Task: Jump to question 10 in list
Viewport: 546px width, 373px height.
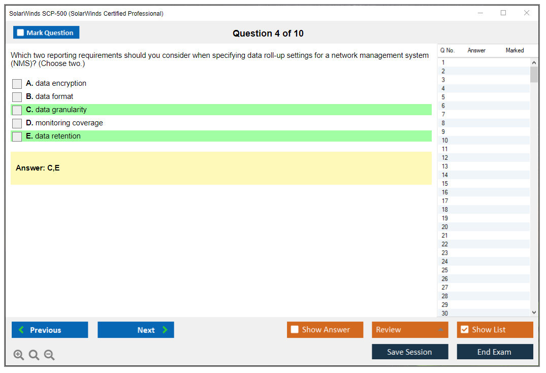Action: coord(445,141)
